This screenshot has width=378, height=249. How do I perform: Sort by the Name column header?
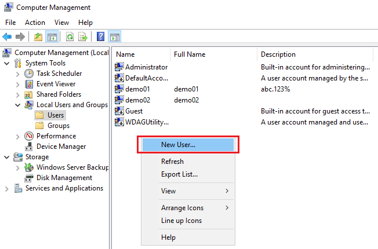[141, 54]
